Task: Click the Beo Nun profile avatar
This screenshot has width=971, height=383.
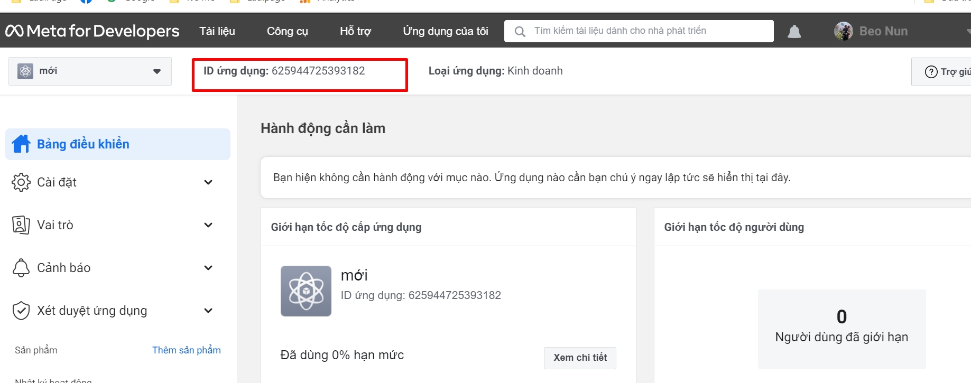Action: click(843, 31)
